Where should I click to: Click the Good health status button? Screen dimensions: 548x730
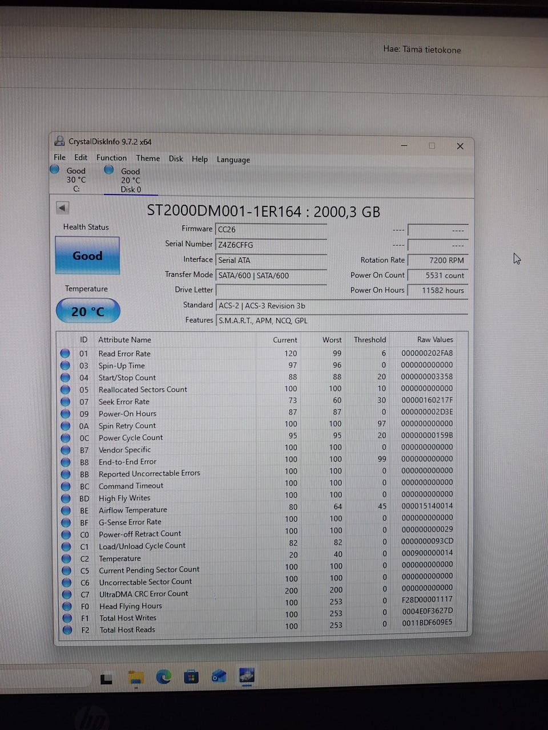click(87, 255)
